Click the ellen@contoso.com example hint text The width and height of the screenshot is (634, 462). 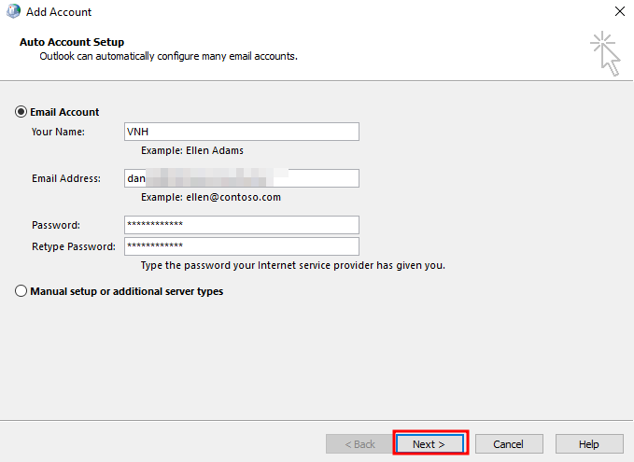click(210, 197)
